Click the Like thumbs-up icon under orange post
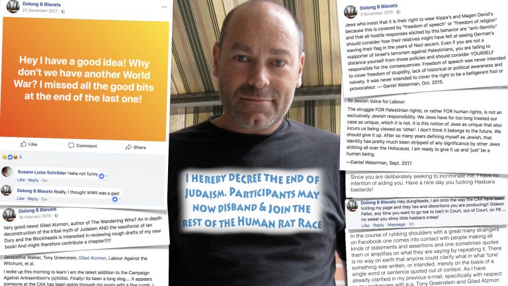508x286 pixels. click(23, 144)
